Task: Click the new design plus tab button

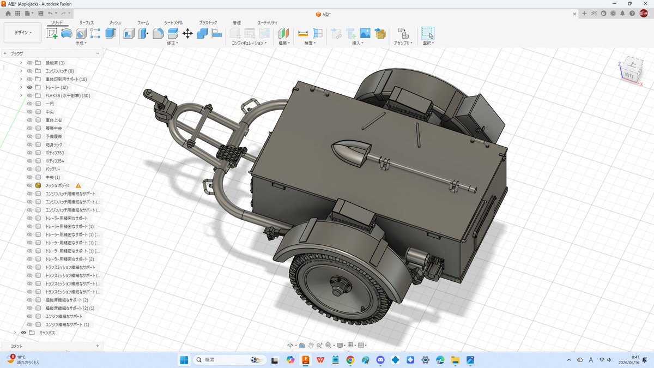Action: pos(585,13)
